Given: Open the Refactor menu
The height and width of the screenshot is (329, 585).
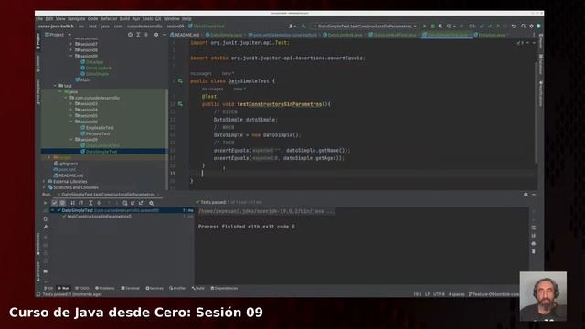Looking at the screenshot, I should (x=109, y=18).
